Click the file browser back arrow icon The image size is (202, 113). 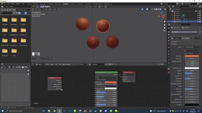[2, 10]
